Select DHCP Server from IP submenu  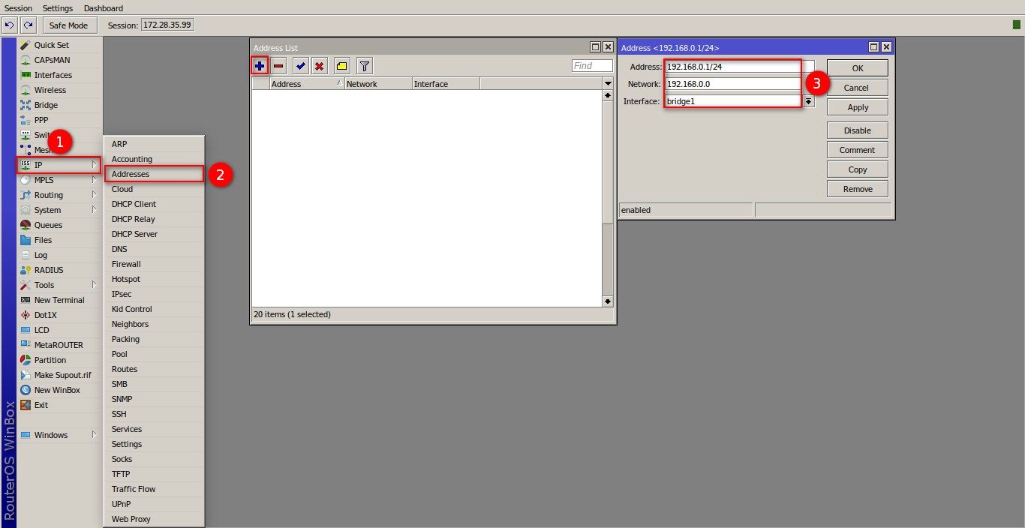click(x=135, y=234)
